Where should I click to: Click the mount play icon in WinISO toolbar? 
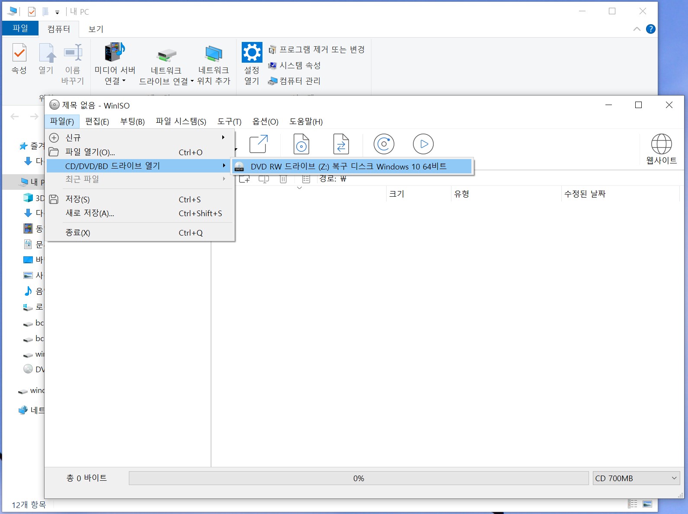tap(423, 144)
